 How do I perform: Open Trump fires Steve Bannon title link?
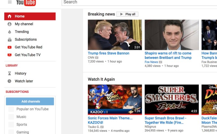(x=108, y=53)
